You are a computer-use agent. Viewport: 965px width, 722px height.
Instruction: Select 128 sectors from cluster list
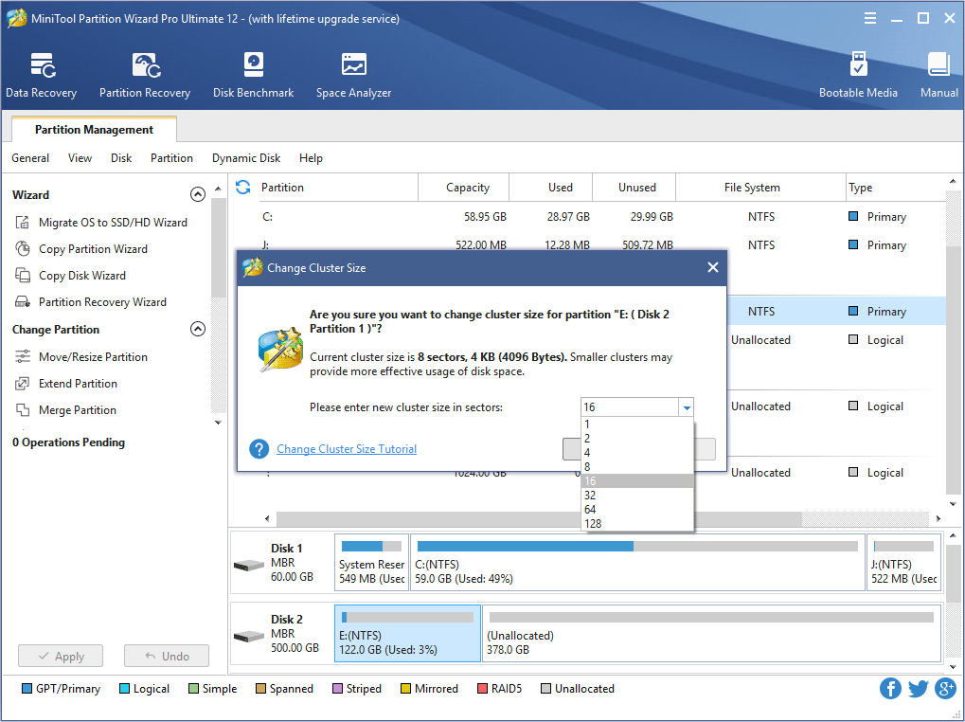coord(637,523)
